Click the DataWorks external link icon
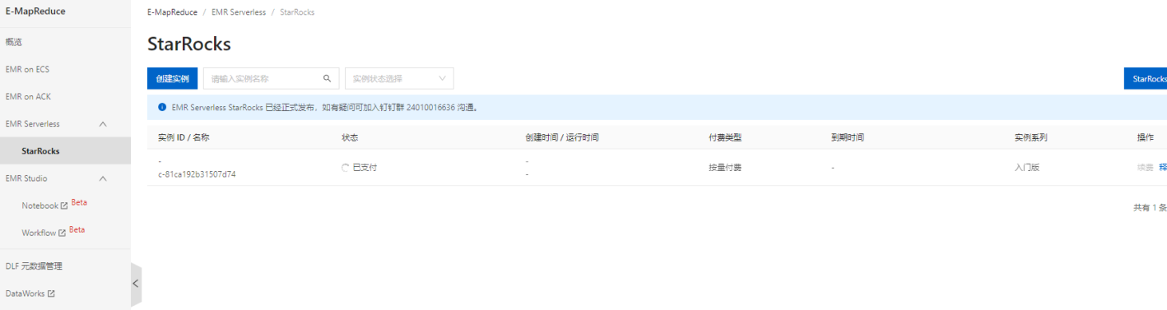The image size is (1167, 310). tap(51, 294)
